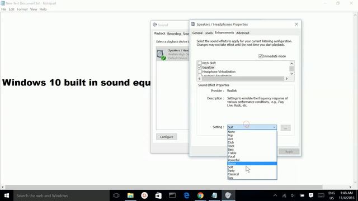358x201 pixels.
Task: Click enhancements list right scroll arrow
Action: click(286, 79)
